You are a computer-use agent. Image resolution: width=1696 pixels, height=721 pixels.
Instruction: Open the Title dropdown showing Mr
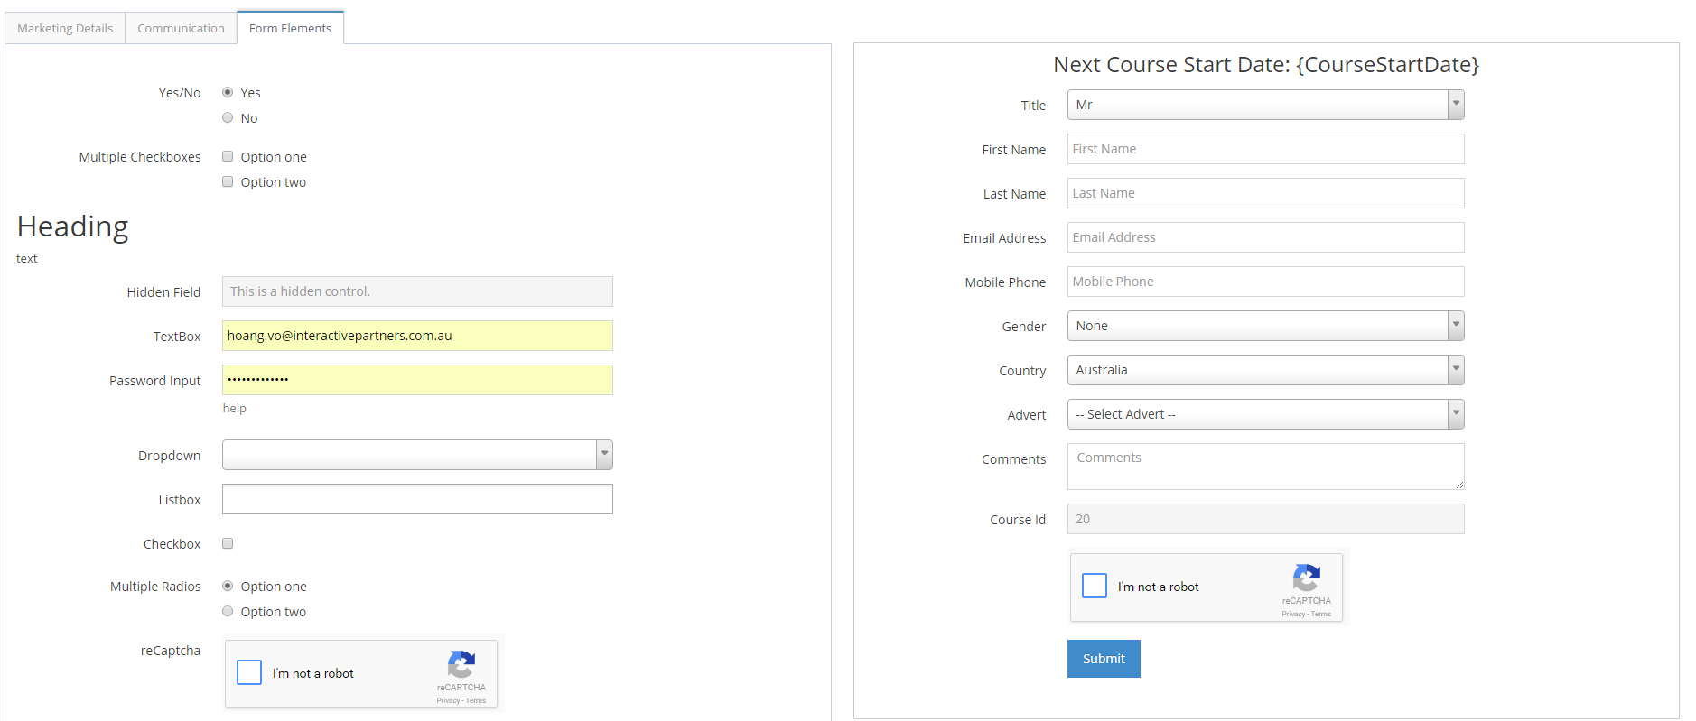pos(1264,105)
